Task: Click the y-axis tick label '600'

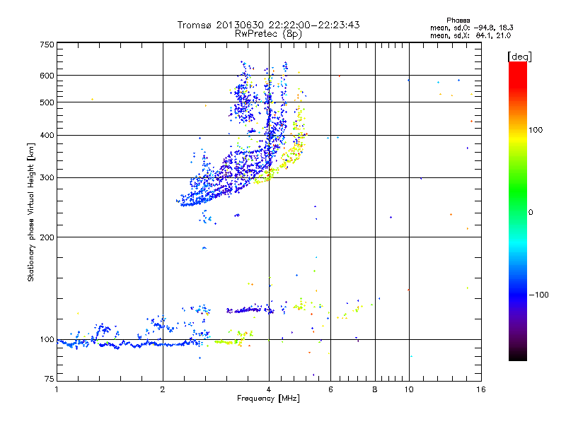Action: (47, 76)
